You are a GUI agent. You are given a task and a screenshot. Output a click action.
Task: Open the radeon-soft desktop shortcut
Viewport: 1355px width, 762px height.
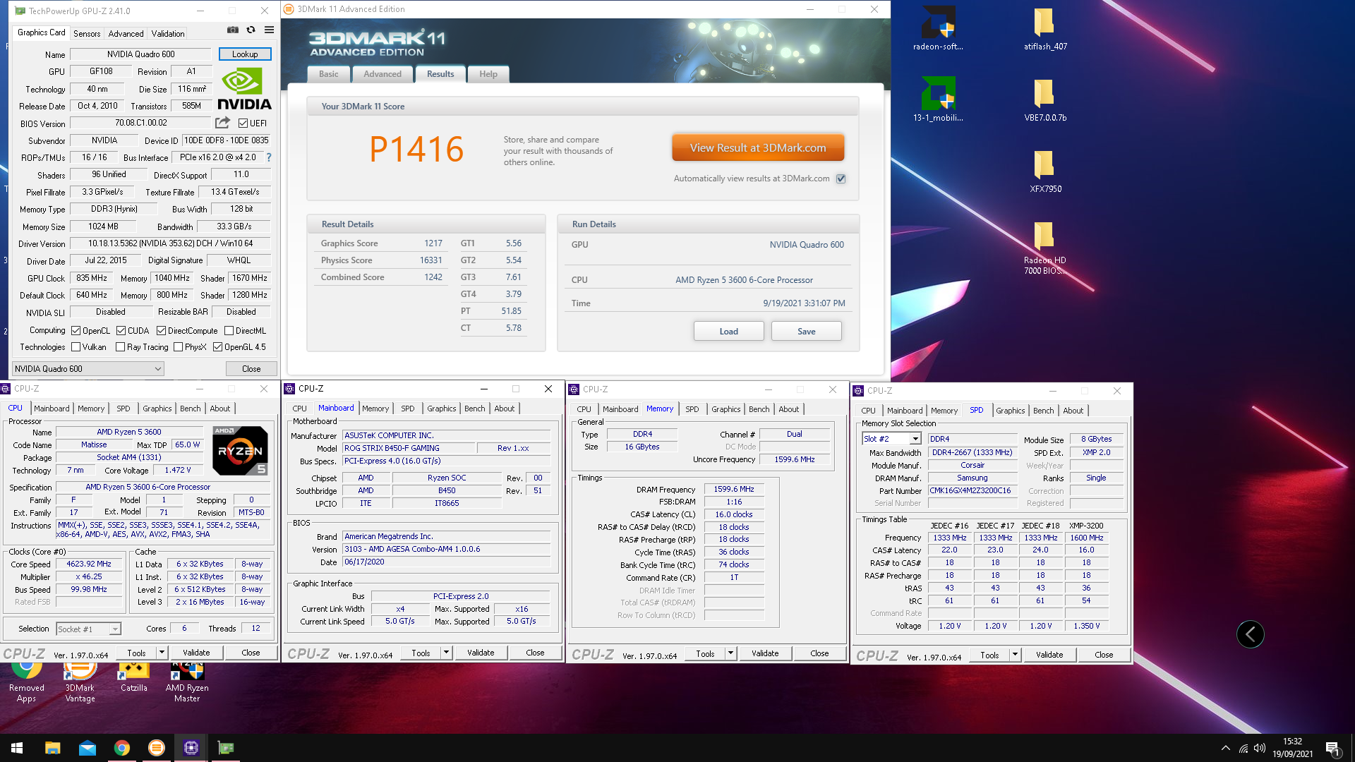pyautogui.click(x=938, y=30)
